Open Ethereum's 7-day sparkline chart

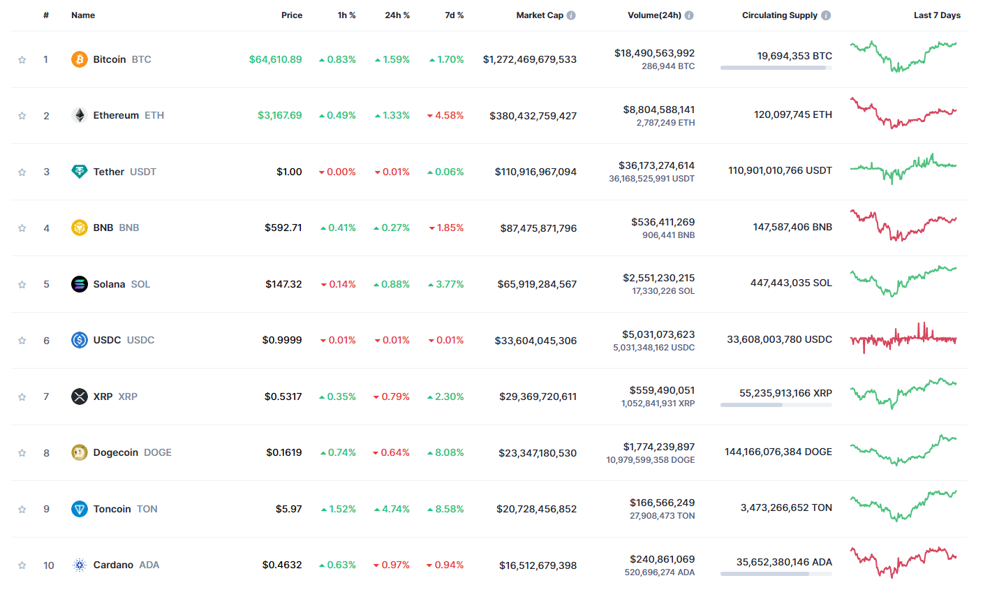point(903,113)
